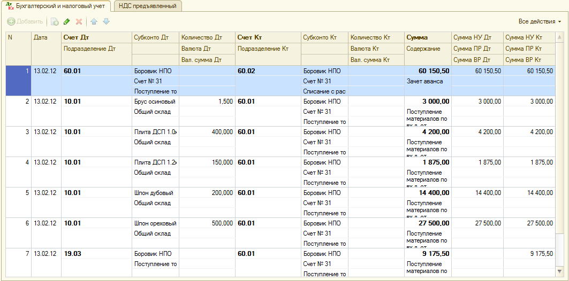The height and width of the screenshot is (281, 569).
Task: Click quantity 400,000 in row 3
Action: 207,132
